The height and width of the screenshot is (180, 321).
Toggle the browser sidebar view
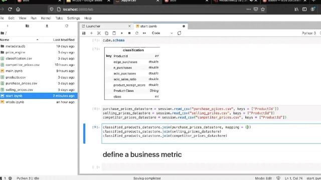point(304,9)
